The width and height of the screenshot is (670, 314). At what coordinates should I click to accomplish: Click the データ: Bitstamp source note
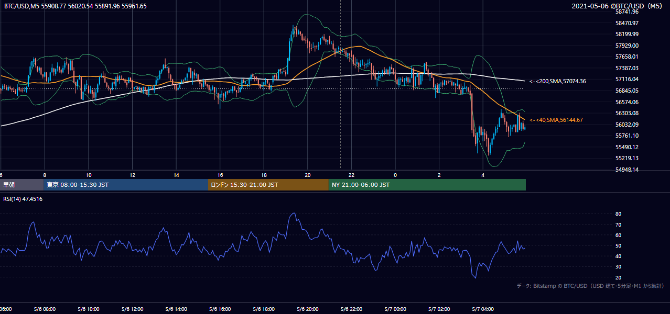[590, 286]
